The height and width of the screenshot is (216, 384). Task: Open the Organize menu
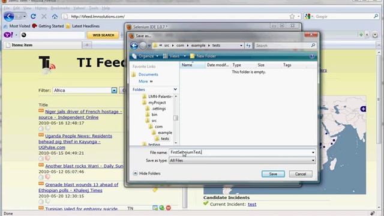click(x=145, y=56)
